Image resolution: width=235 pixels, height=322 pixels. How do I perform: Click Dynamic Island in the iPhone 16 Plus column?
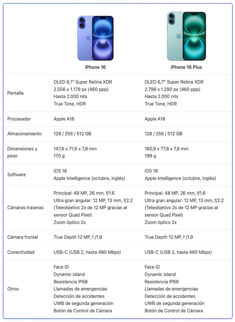coord(160,274)
